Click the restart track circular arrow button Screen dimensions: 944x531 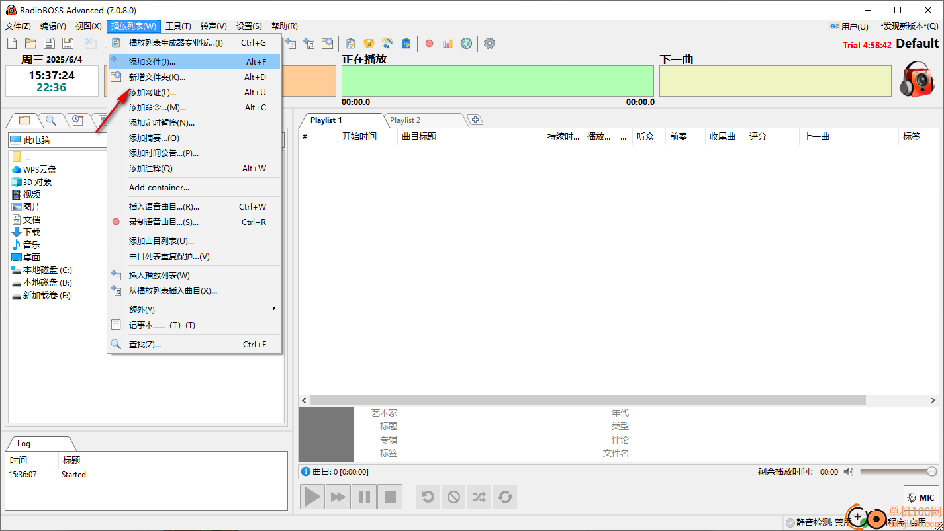[x=428, y=497]
